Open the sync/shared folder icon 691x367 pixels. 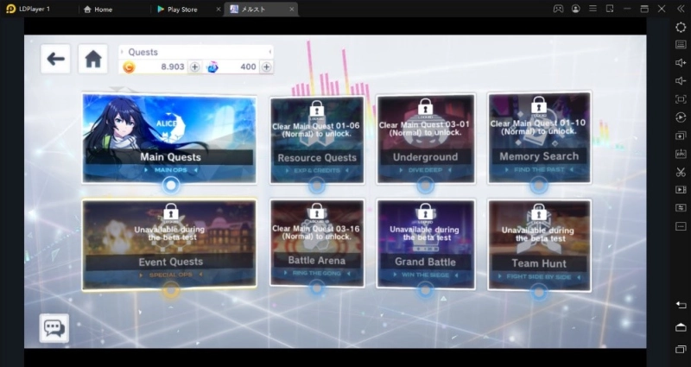[x=681, y=208]
